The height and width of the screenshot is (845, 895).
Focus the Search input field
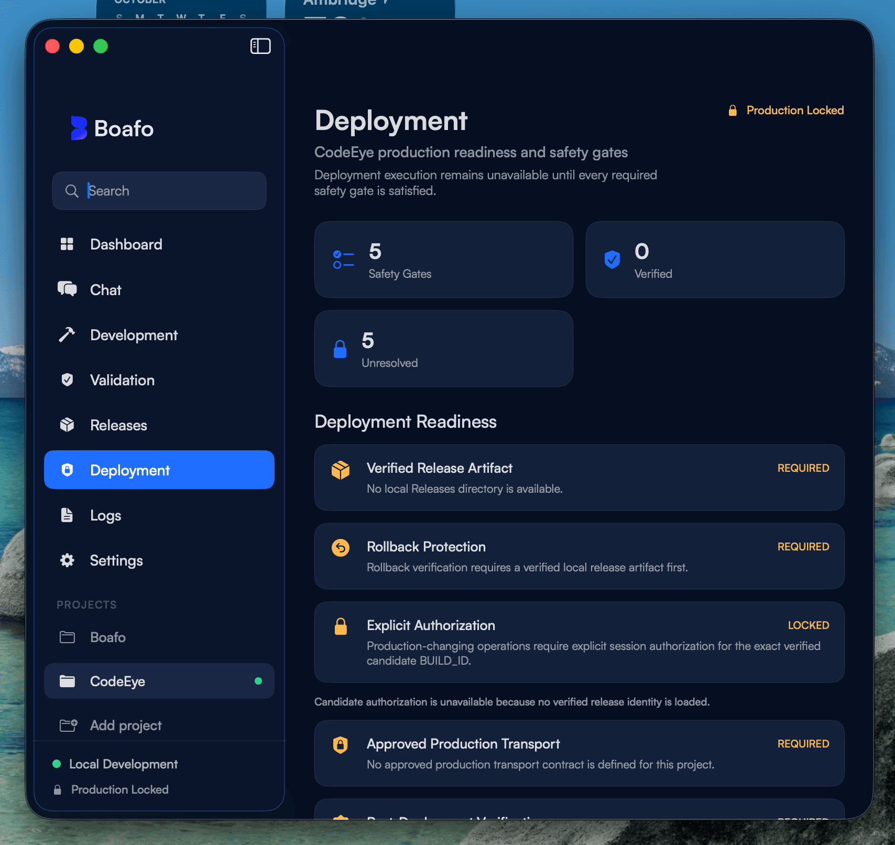pos(159,191)
